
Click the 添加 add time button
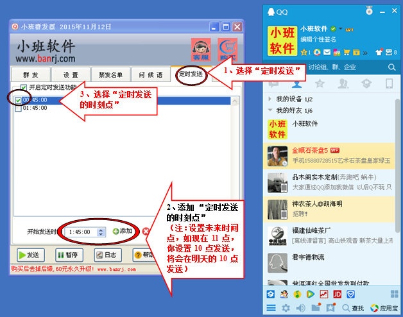[123, 231]
